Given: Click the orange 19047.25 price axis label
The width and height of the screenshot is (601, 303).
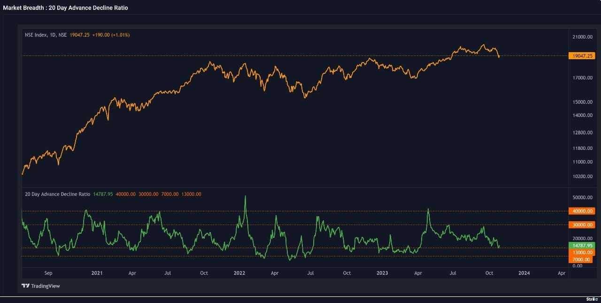Looking at the screenshot, I should point(581,56).
